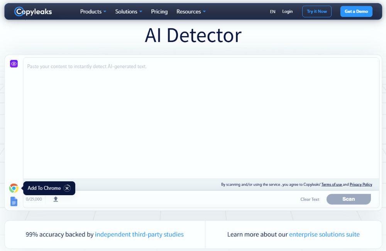The image size is (386, 251).
Task: Click the Scan button
Action: [x=348, y=199]
